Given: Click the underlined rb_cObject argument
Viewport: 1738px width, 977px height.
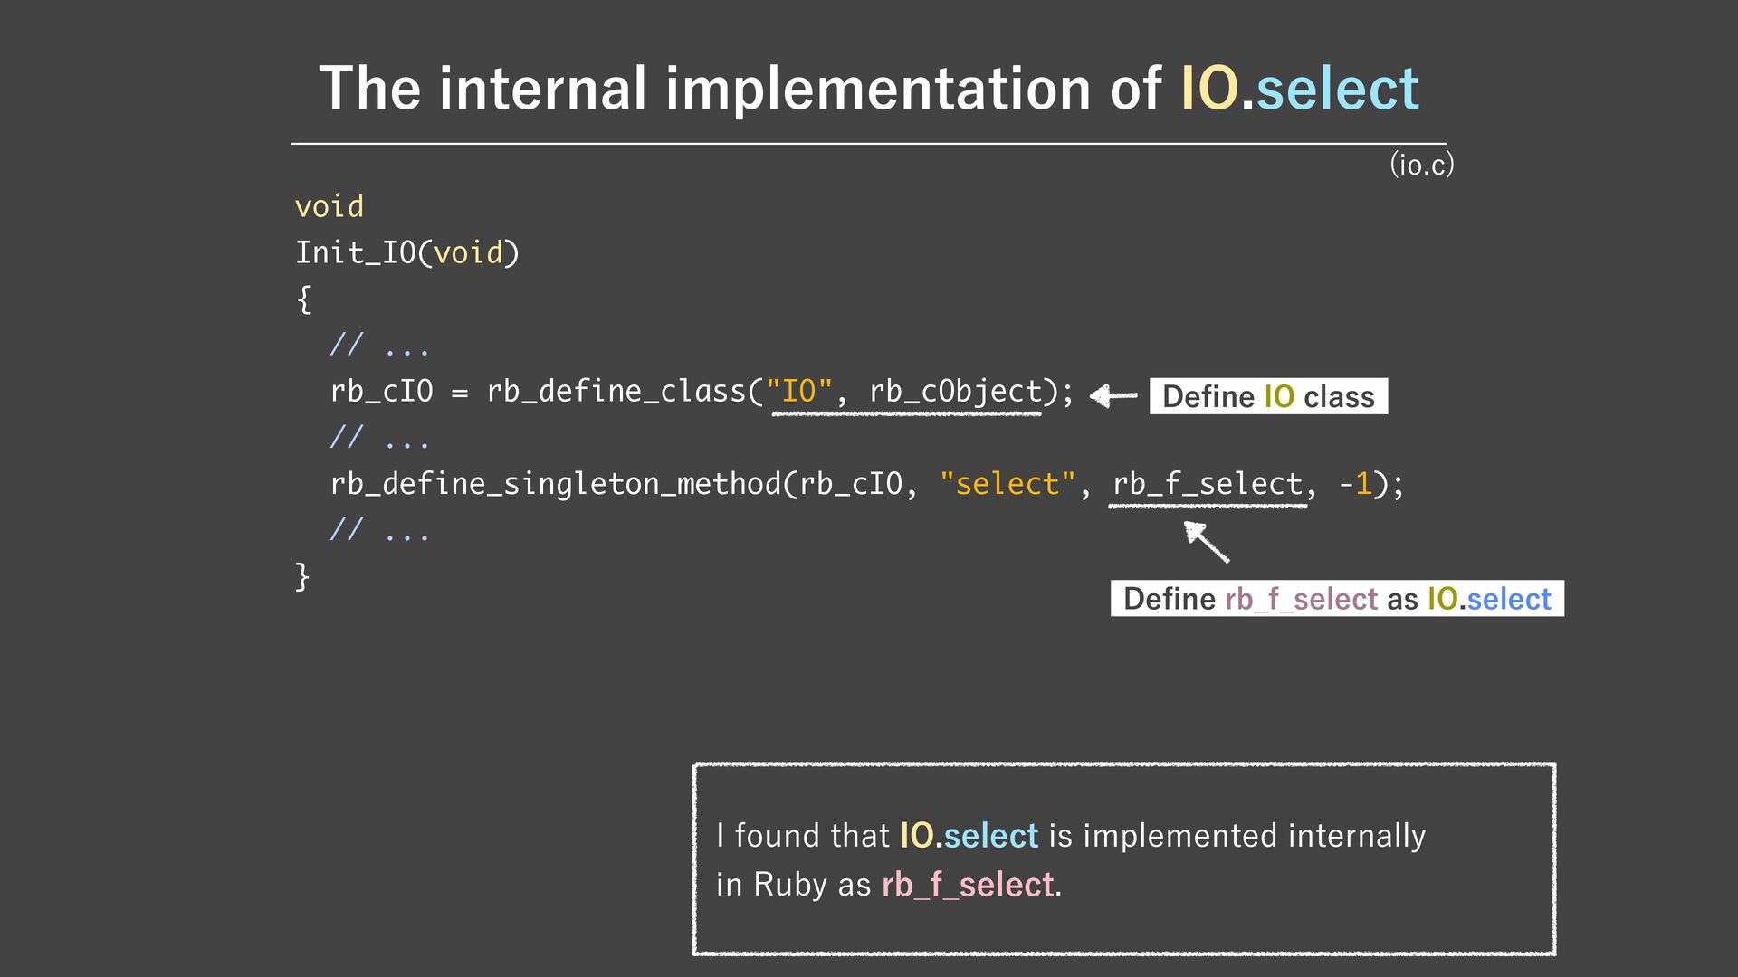Looking at the screenshot, I should (x=955, y=392).
